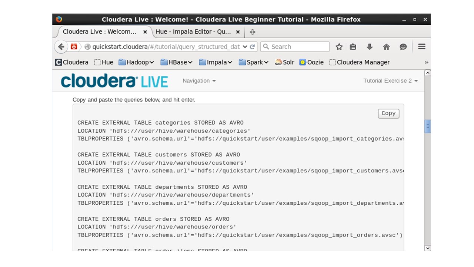Click the cloudera LIVE logo
This screenshot has width=474, height=267.
[114, 81]
